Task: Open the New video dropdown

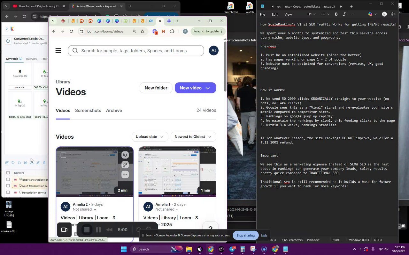Action: [x=195, y=88]
